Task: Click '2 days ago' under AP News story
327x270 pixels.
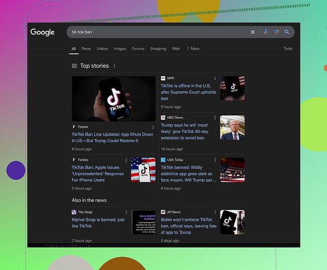Action: [x=170, y=241]
